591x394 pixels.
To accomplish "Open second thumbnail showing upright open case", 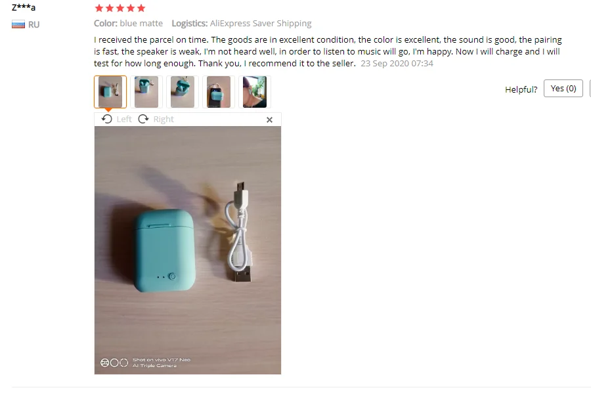I will (146, 92).
